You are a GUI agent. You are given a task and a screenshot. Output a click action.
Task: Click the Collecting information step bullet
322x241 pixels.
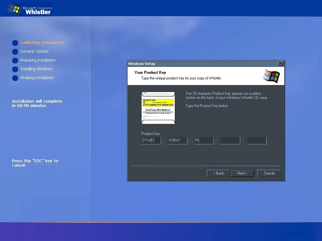tap(15, 43)
